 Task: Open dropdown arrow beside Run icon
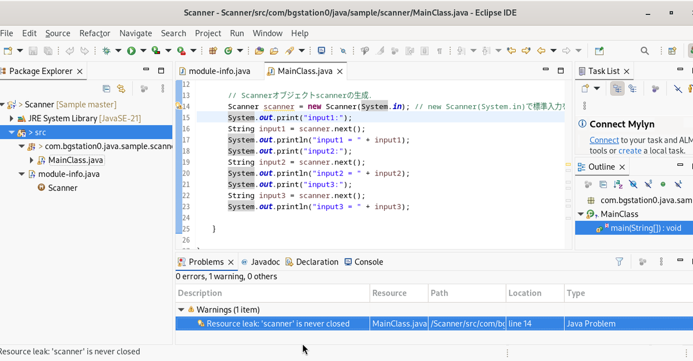click(x=143, y=51)
